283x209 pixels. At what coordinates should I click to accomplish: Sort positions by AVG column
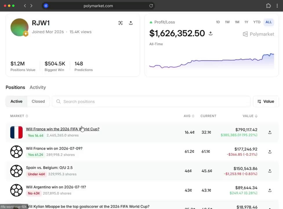[189, 116]
